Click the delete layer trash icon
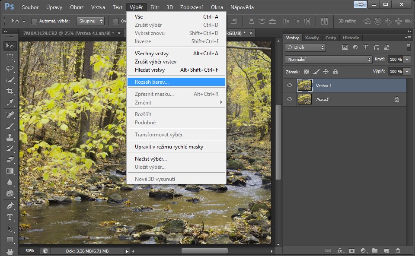415x256 pixels. click(x=398, y=250)
